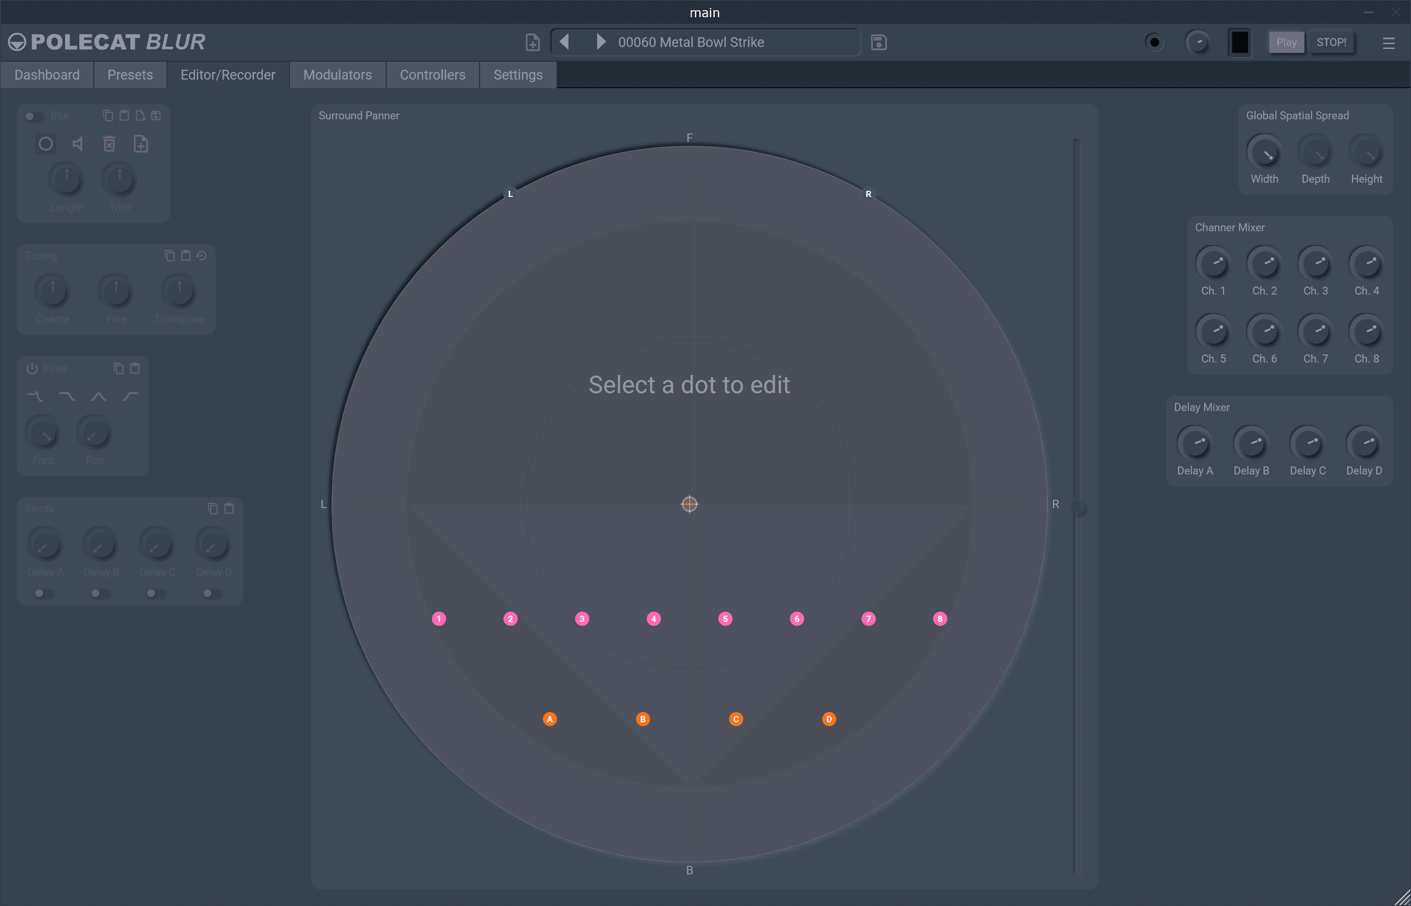Switch to the Dashboard tab
Screen dimensions: 1411x906
[47, 75]
